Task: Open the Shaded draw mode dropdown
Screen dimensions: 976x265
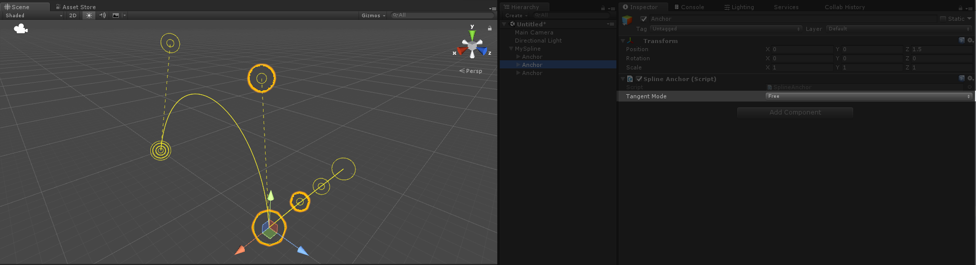Action: pyautogui.click(x=34, y=15)
